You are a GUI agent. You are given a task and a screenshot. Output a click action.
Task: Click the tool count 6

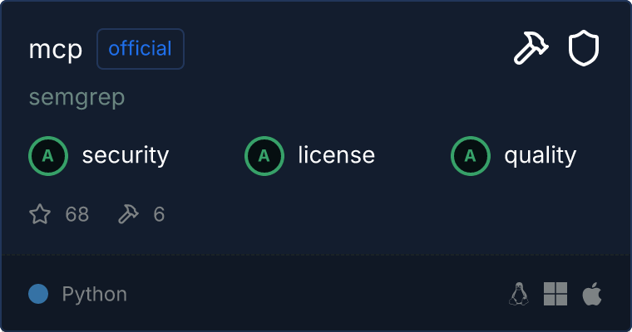[x=159, y=215]
